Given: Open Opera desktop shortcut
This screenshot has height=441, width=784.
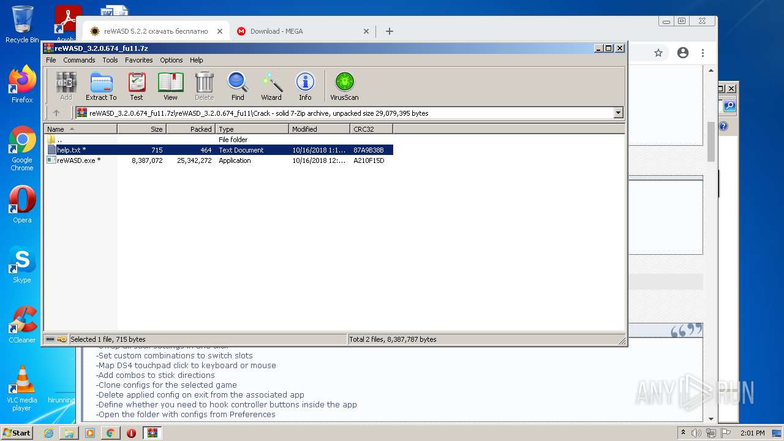Looking at the screenshot, I should 22,205.
